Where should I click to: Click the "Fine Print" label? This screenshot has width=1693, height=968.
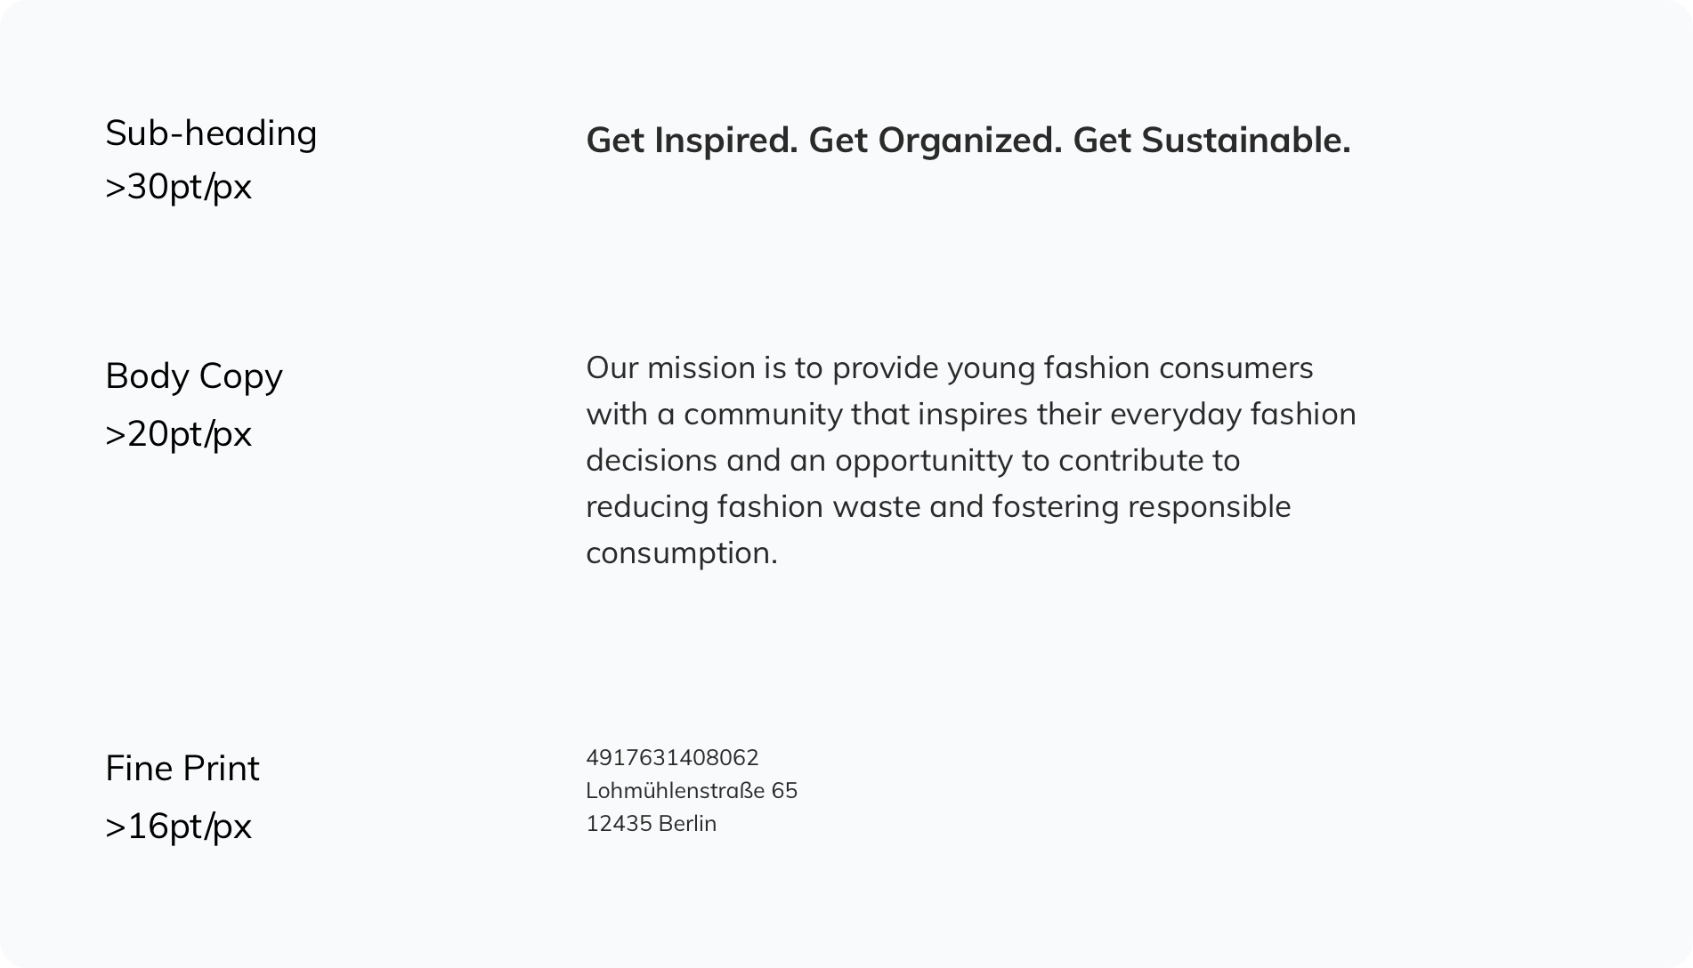tap(182, 769)
